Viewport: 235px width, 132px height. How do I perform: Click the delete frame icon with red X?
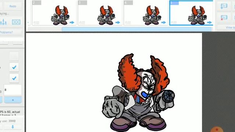pos(224,18)
